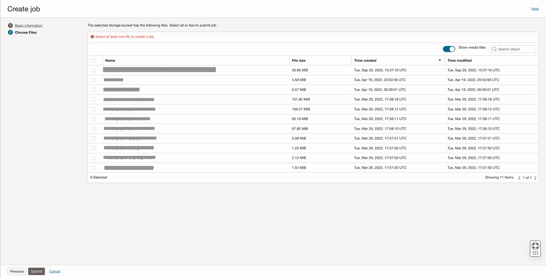
Task: Check the select-all files checkbox
Action: (x=93, y=61)
